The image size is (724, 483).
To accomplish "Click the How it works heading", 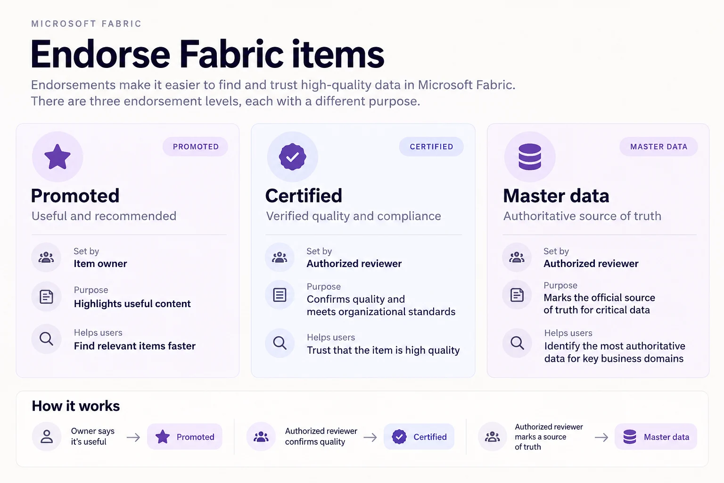I will click(75, 406).
